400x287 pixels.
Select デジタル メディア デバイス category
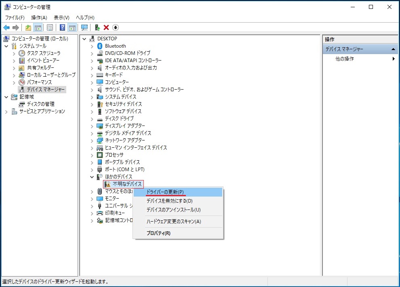(x=128, y=133)
